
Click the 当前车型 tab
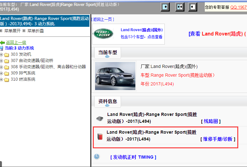[x=108, y=53]
